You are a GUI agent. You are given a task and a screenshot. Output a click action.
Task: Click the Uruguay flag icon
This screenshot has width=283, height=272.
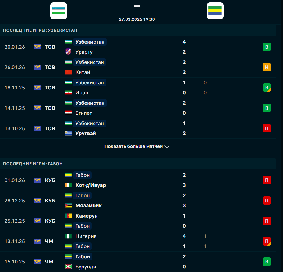(68, 134)
